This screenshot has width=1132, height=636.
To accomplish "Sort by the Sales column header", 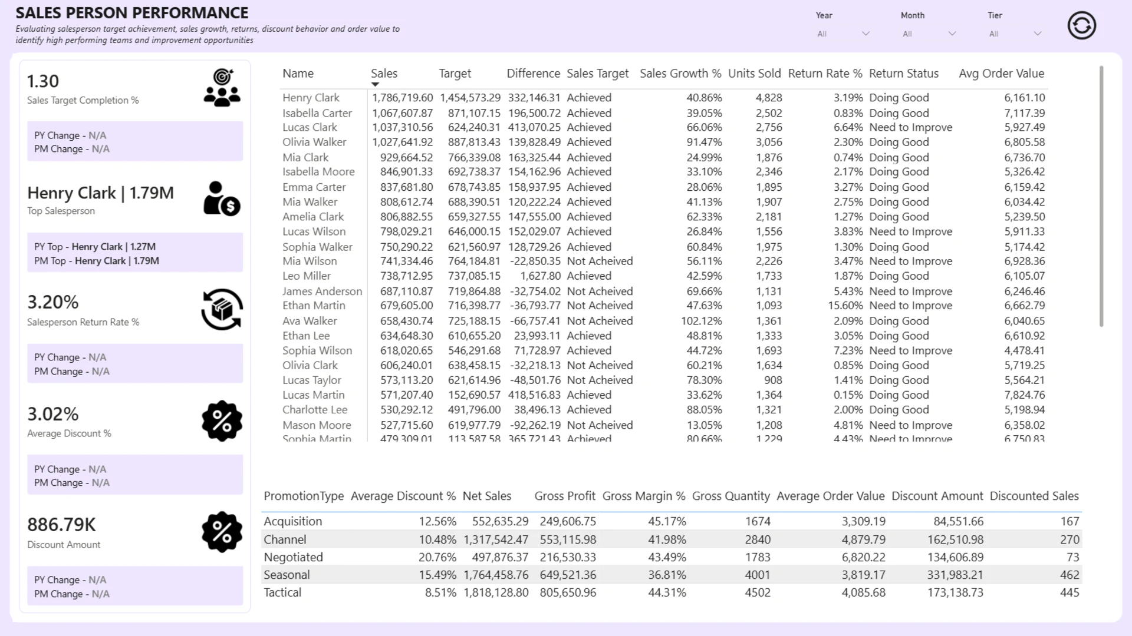I will point(384,74).
